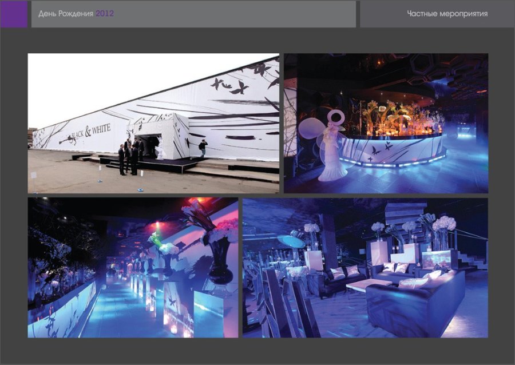Click the purple "2012" year text
Image resolution: width=515 pixels, height=365 pixels.
105,14
